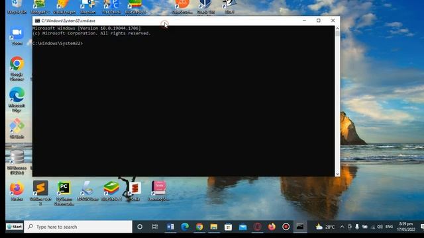The height and width of the screenshot is (238, 424).
Task: Close the Command Prompt window
Action: coord(333,20)
